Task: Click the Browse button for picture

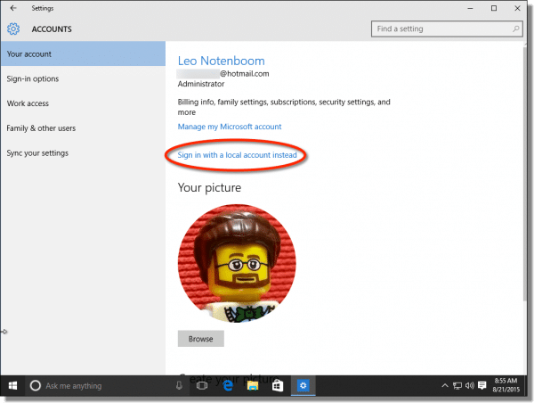Action: pyautogui.click(x=201, y=339)
